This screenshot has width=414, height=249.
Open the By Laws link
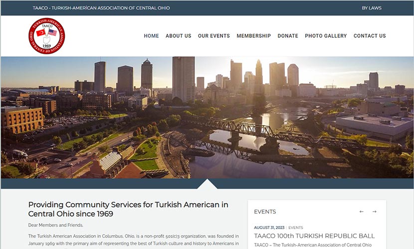[372, 8]
